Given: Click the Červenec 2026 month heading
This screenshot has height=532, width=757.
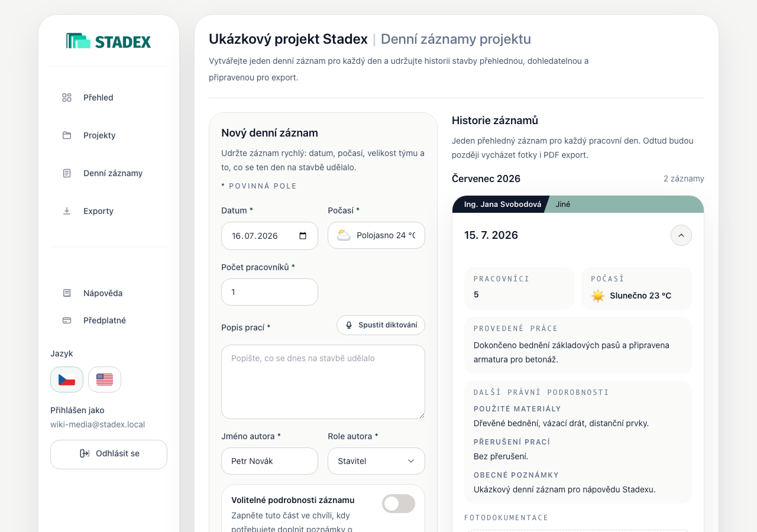Looking at the screenshot, I should click(486, 179).
